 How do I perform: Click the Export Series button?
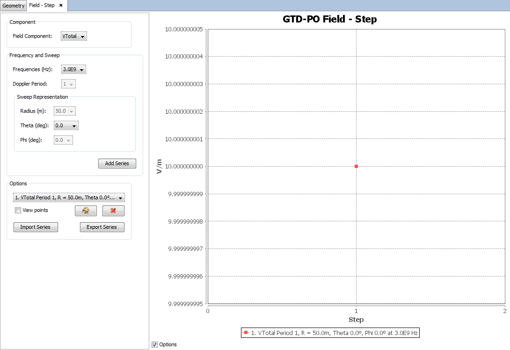click(x=102, y=227)
